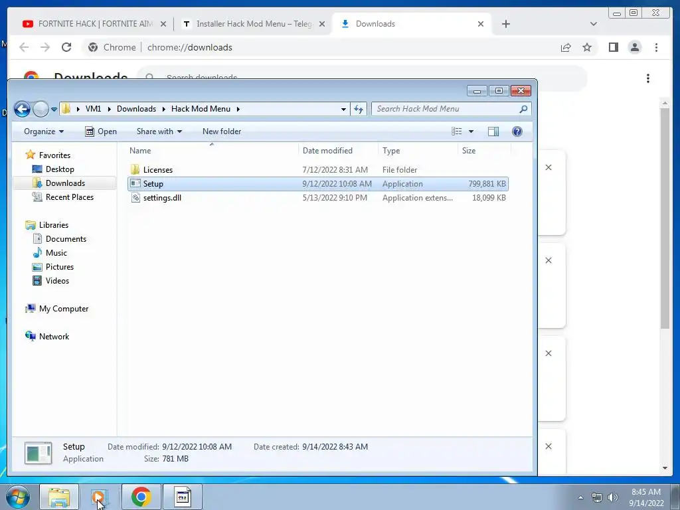Expand arrow after VM1 in breadcrumb
680x510 pixels.
point(108,110)
